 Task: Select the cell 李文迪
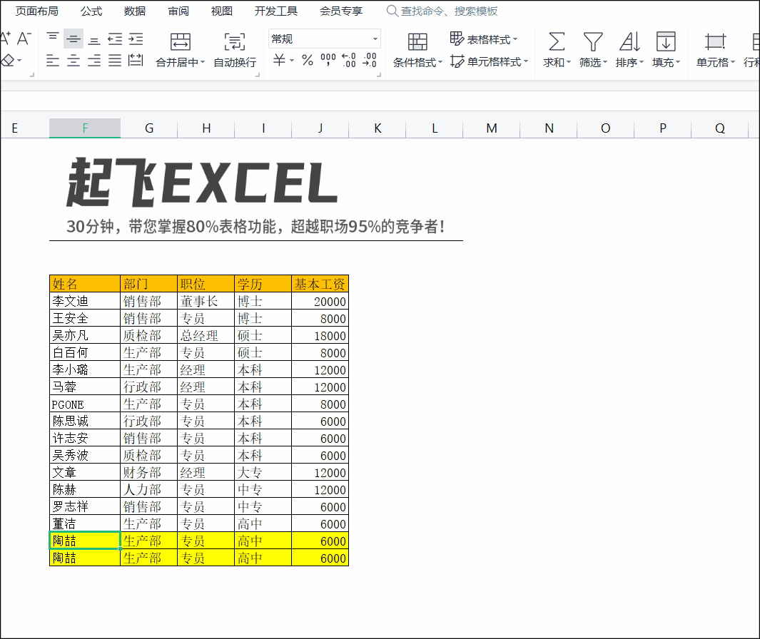click(85, 301)
